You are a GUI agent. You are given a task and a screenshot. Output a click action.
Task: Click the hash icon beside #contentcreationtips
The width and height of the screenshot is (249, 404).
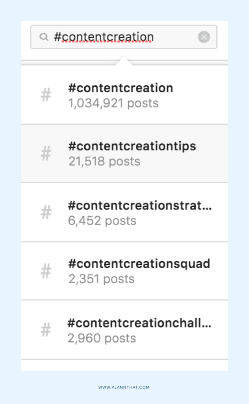pos(46,153)
